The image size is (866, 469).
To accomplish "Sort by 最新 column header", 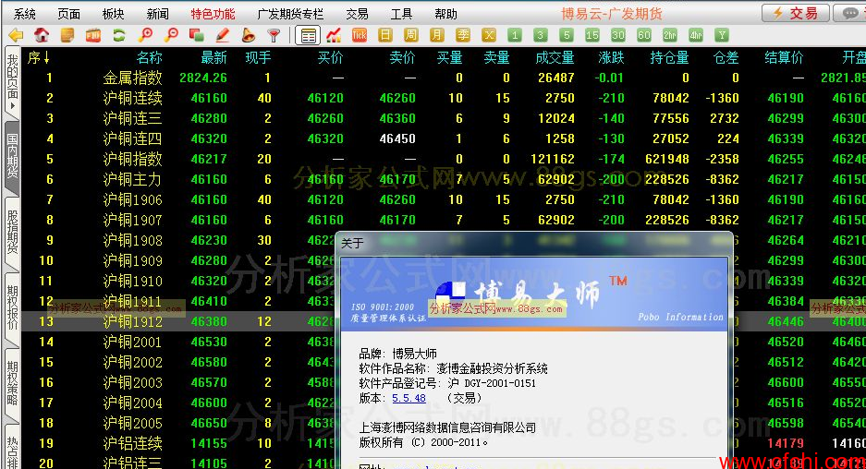I will 213,57.
